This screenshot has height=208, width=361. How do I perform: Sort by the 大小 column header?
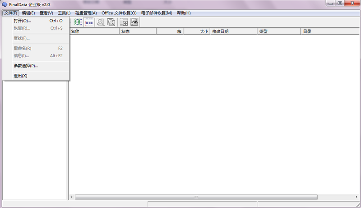197,32
